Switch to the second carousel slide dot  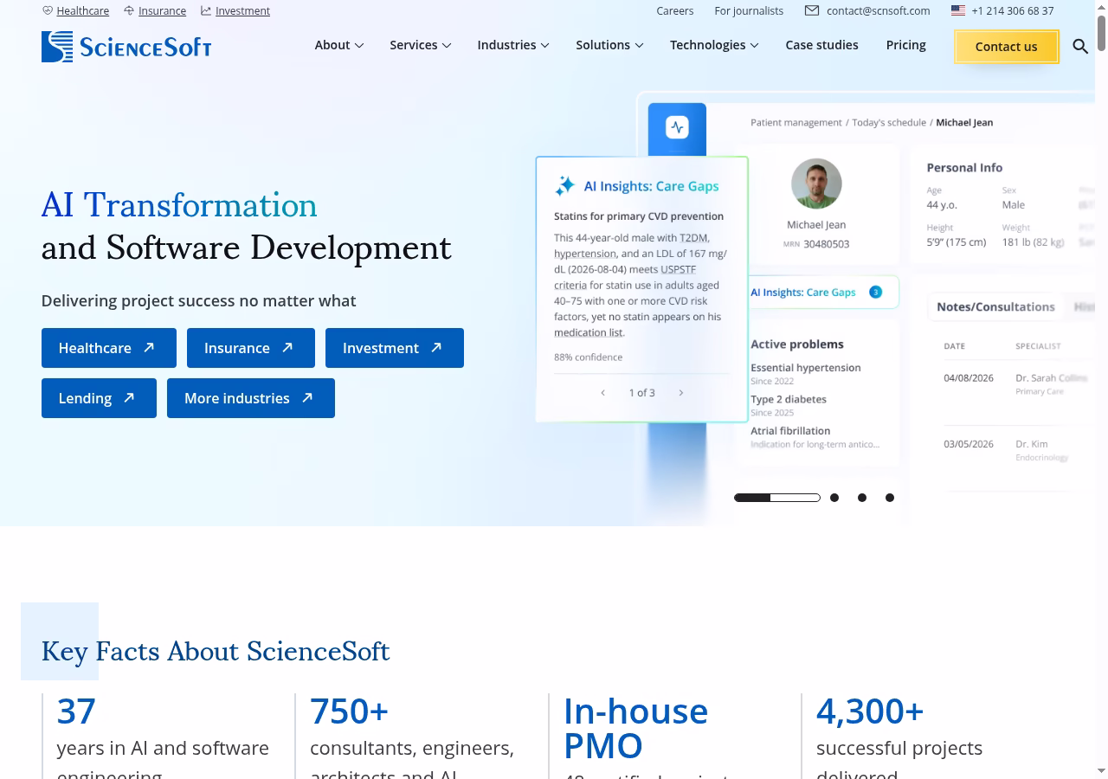click(834, 498)
